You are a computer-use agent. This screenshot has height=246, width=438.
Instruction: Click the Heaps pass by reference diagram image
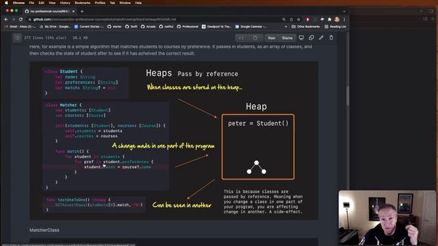click(x=174, y=141)
